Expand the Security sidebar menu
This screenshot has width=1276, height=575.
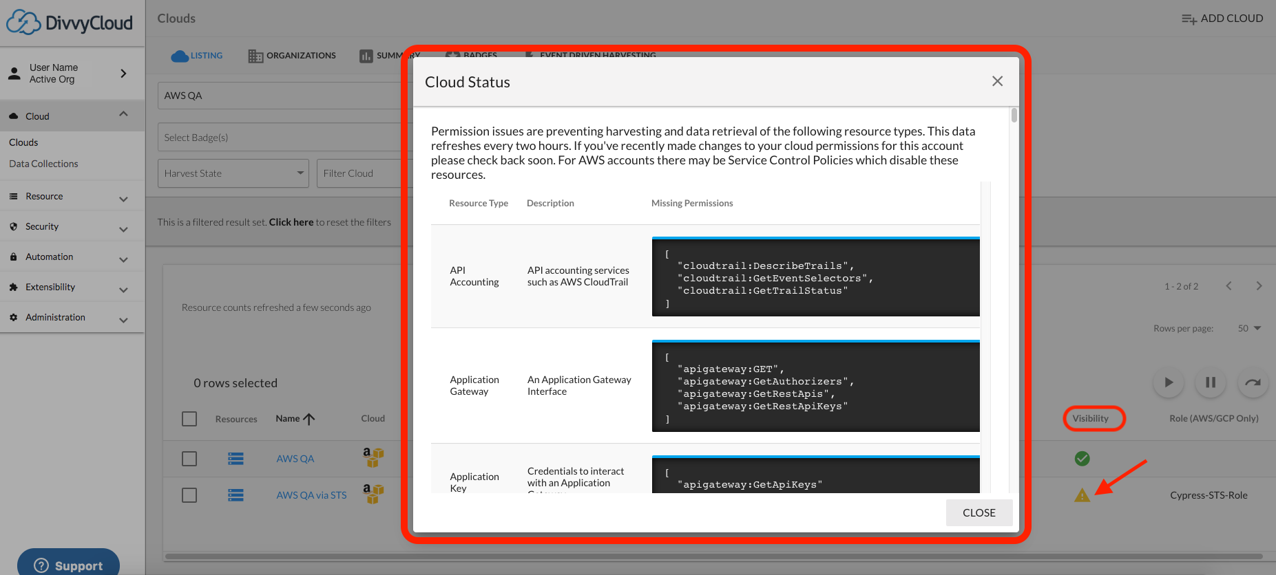123,229
